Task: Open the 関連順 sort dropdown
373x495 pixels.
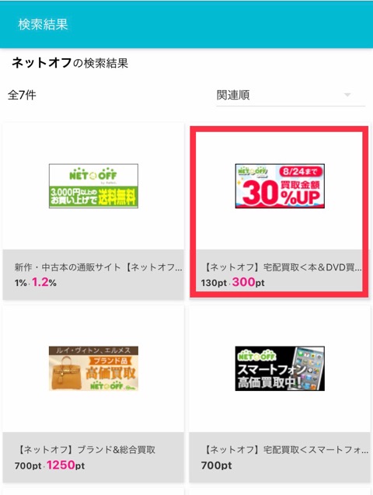Action: 291,95
